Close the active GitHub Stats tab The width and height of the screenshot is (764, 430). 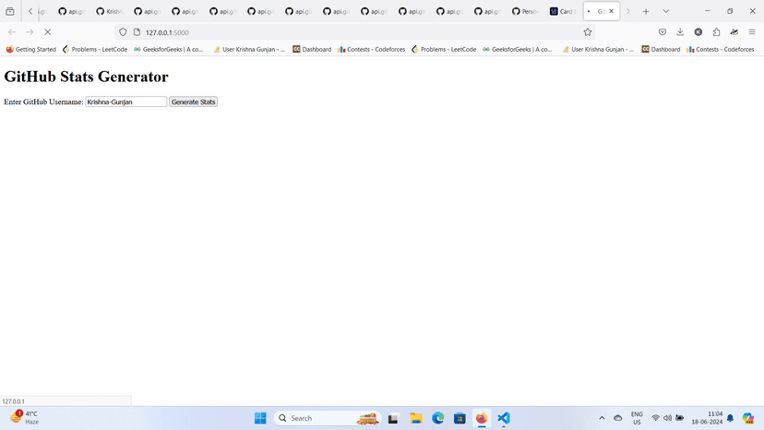pos(612,11)
